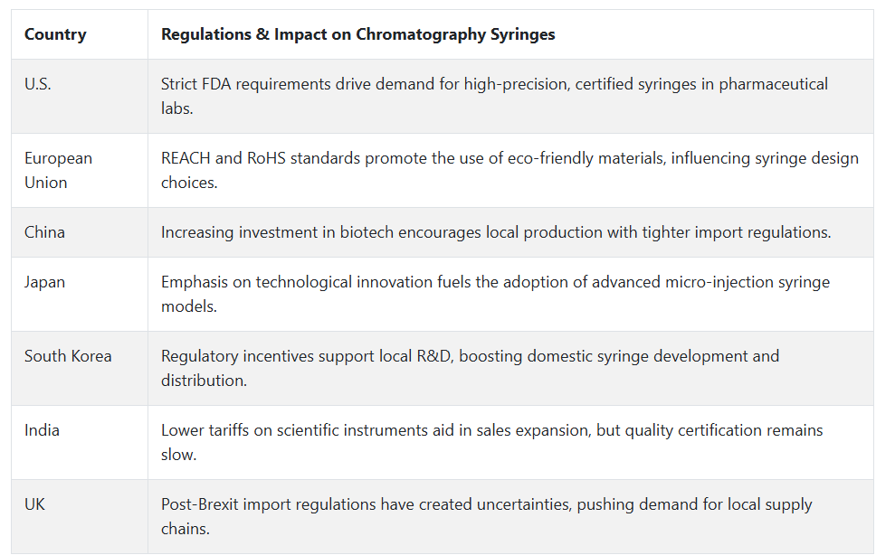Click the Regulatory incentives R&D text
This screenshot has width=876, height=555.
tap(470, 368)
